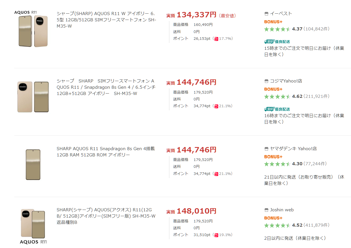This screenshot has height=248, width=351.
Task: Click the store icon beside Joshin web
Action: pos(266,210)
